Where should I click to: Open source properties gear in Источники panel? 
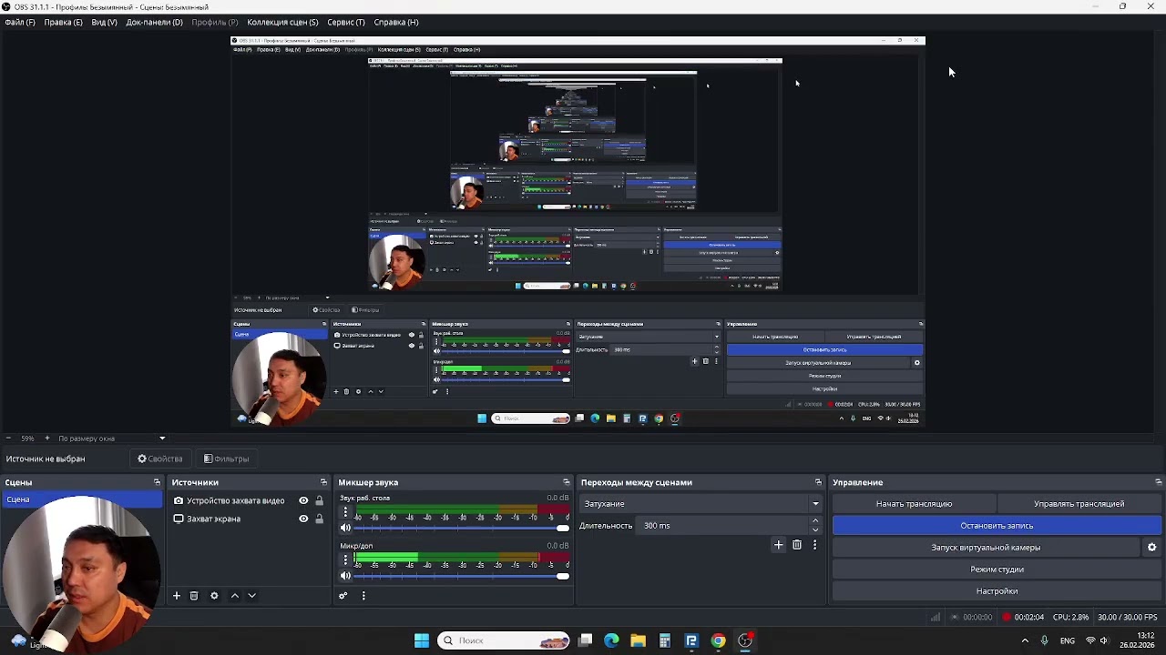click(x=214, y=596)
